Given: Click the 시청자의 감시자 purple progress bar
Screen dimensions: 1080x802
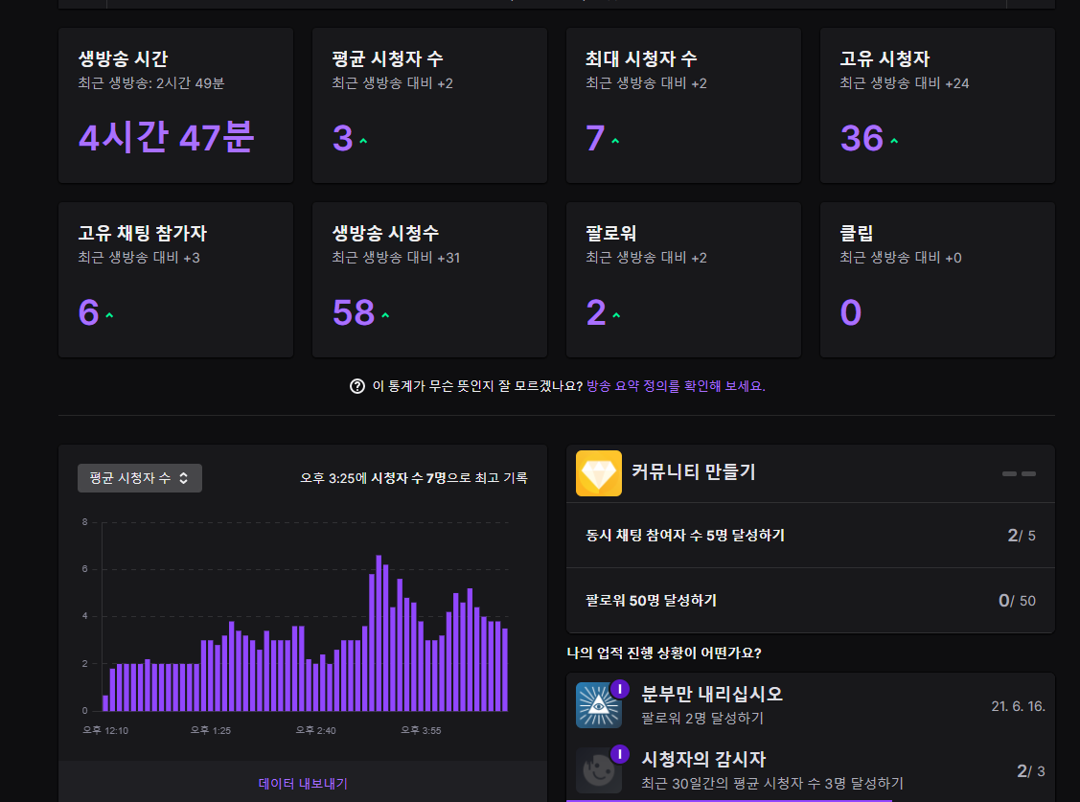Looking at the screenshot, I should pyautogui.click(x=728, y=800).
